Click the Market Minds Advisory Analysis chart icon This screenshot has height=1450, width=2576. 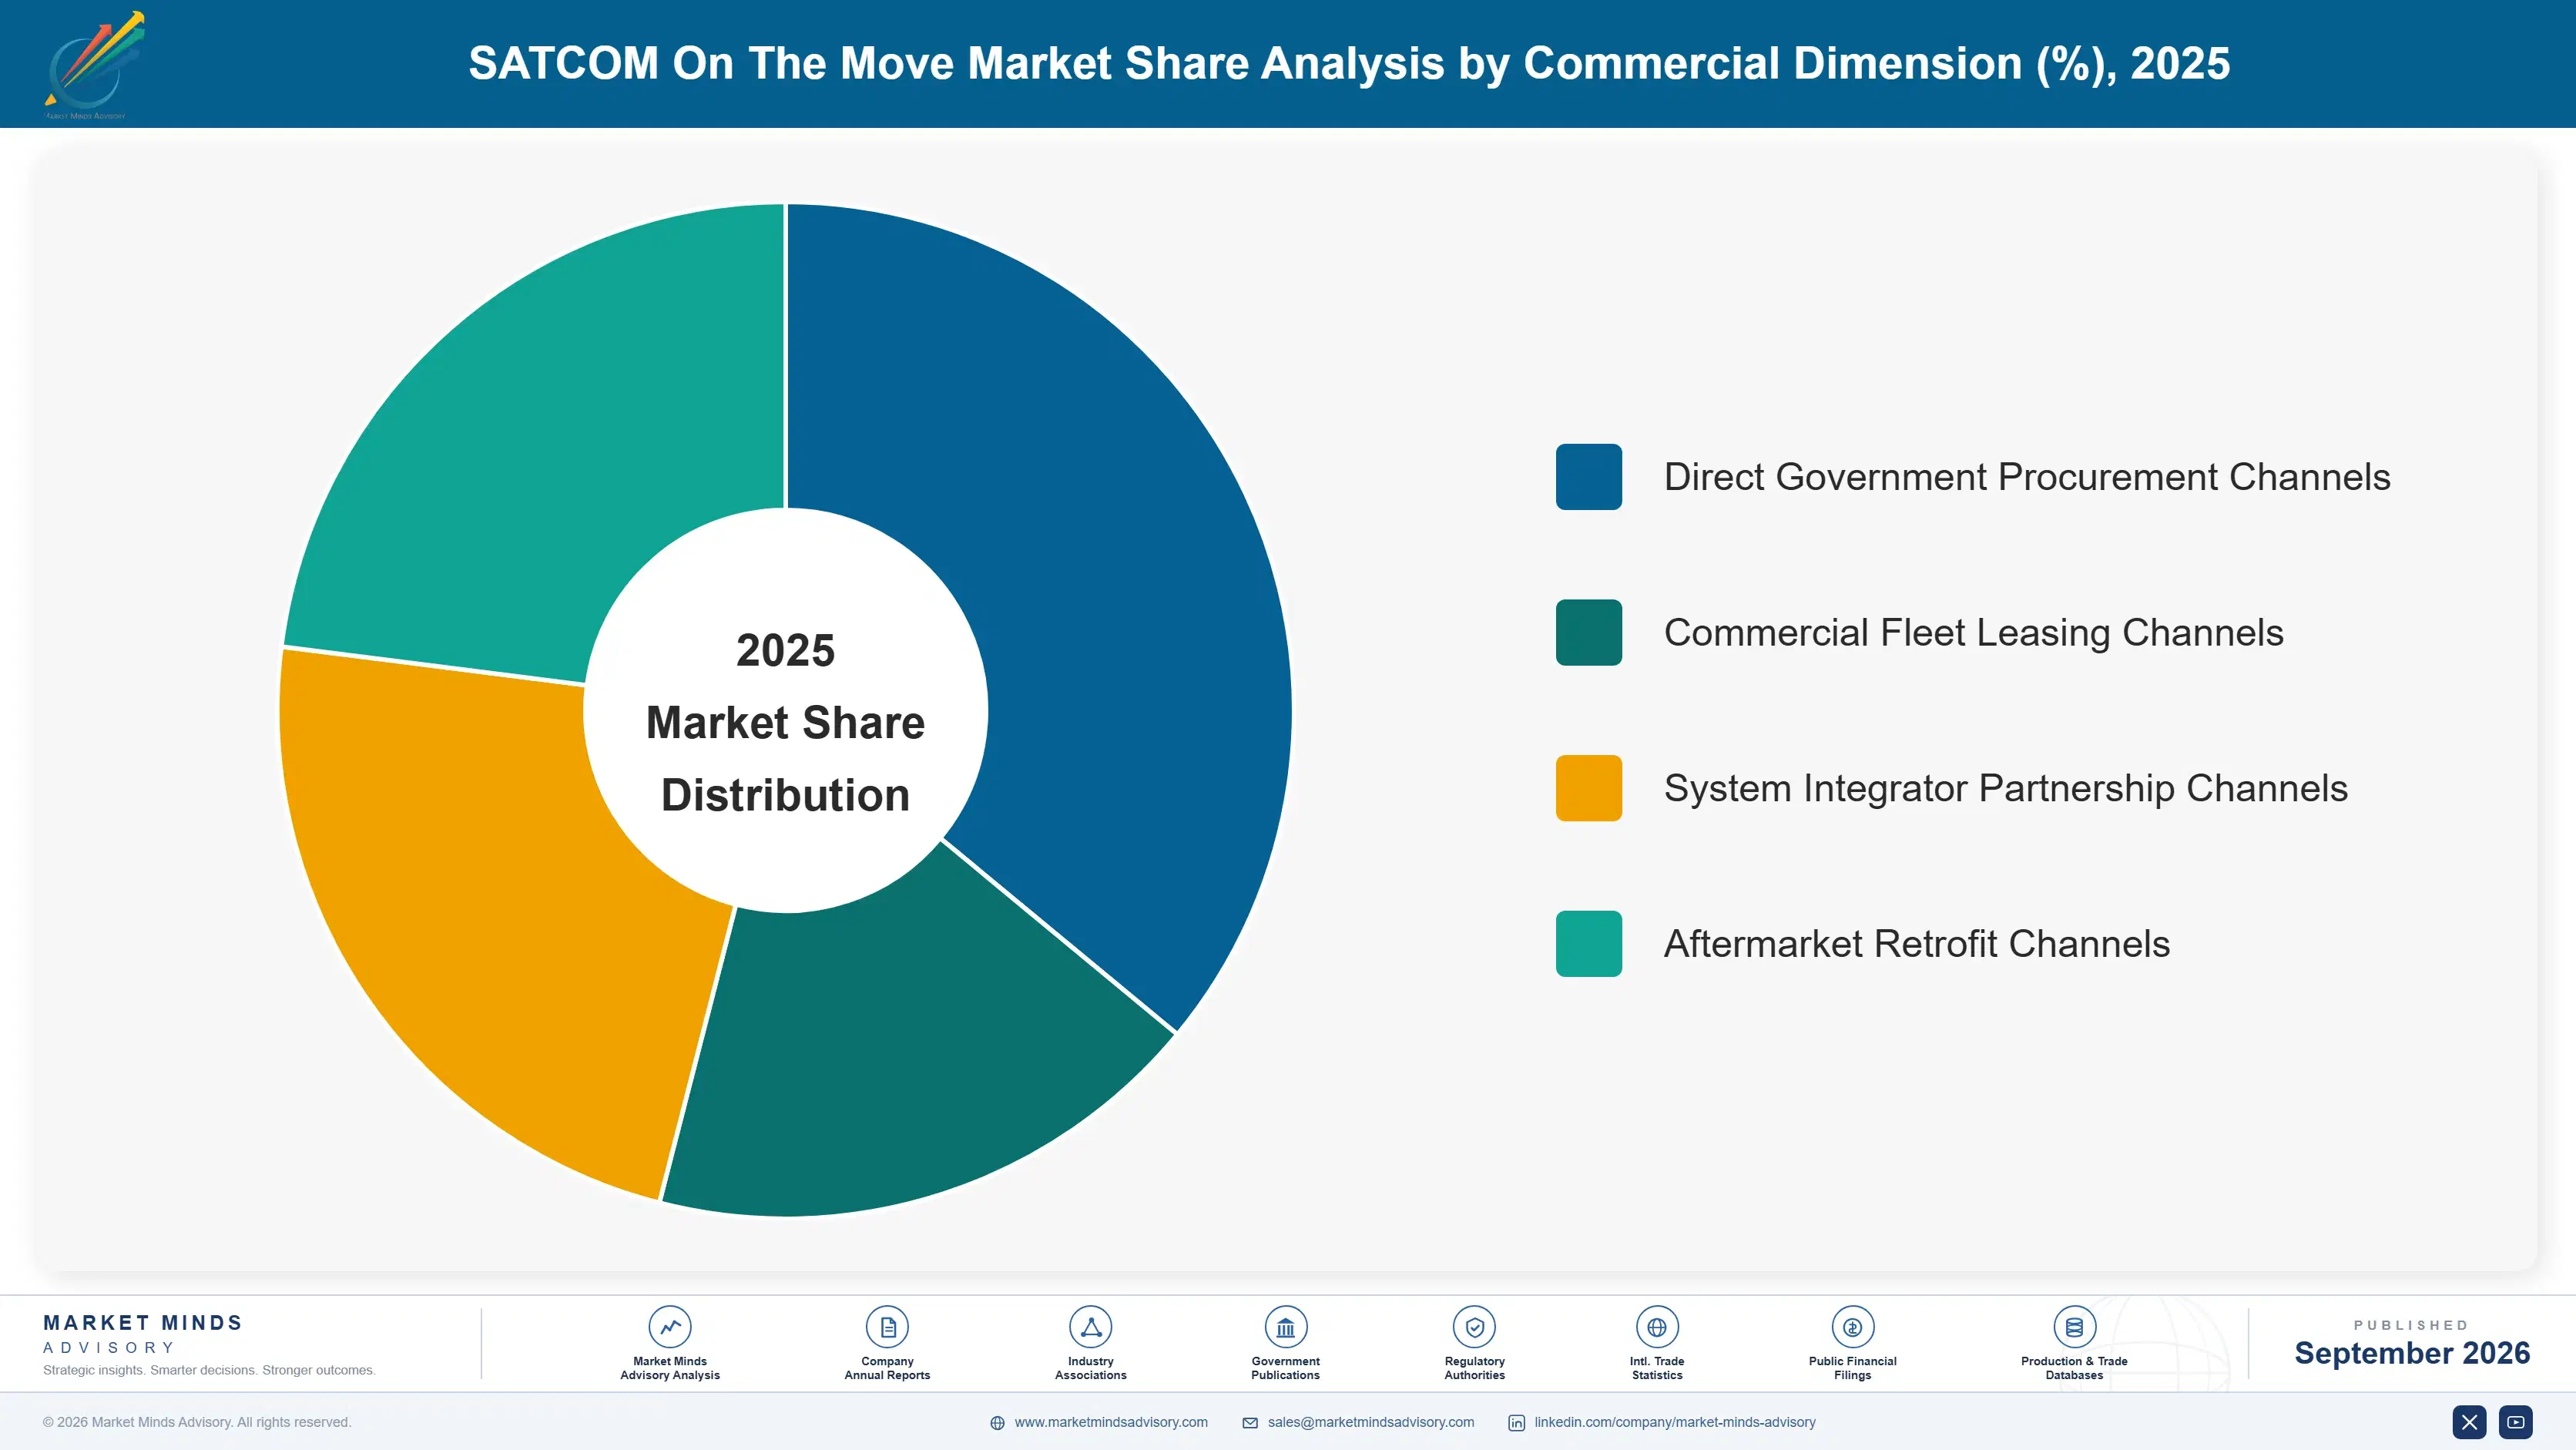click(669, 1327)
